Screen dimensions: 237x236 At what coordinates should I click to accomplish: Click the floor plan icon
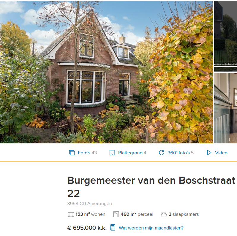click(x=112, y=153)
